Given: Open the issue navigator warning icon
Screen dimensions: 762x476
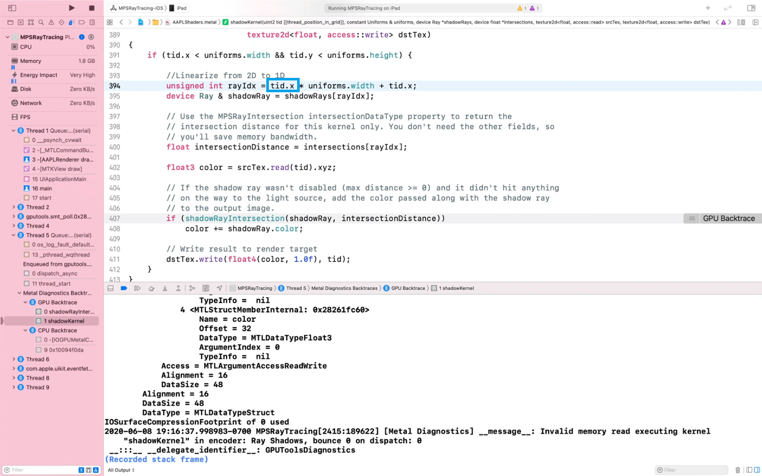Looking at the screenshot, I should pyautogui.click(x=51, y=23).
